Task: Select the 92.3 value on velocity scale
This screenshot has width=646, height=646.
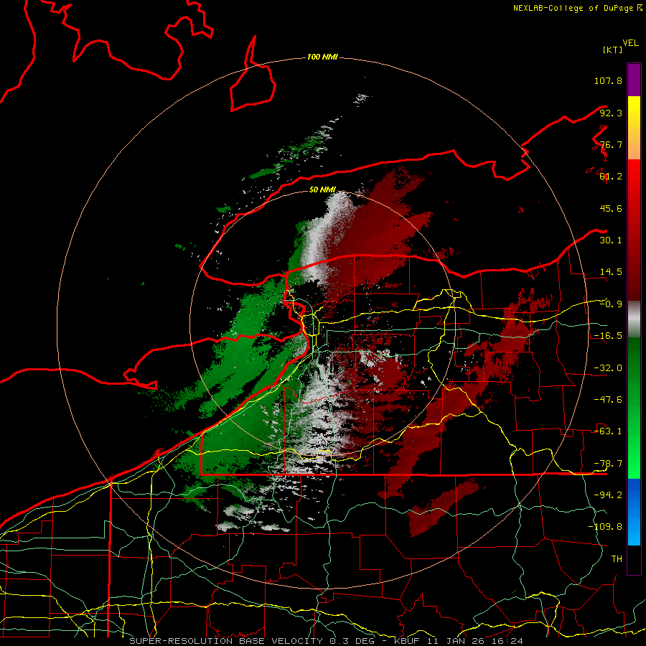Action: click(x=611, y=113)
